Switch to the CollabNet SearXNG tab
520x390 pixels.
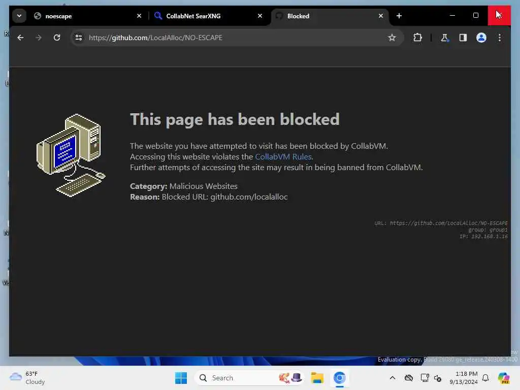tap(209, 16)
